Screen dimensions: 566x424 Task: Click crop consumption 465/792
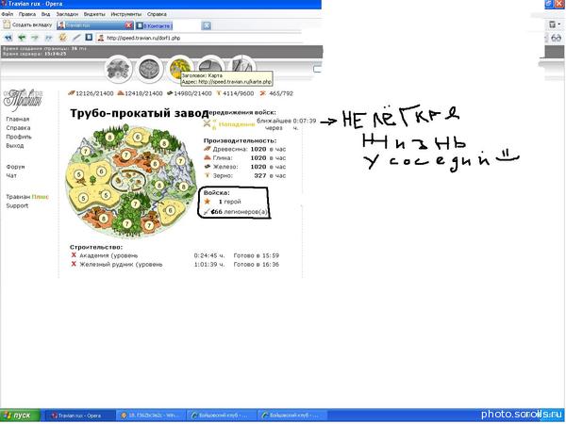276,93
